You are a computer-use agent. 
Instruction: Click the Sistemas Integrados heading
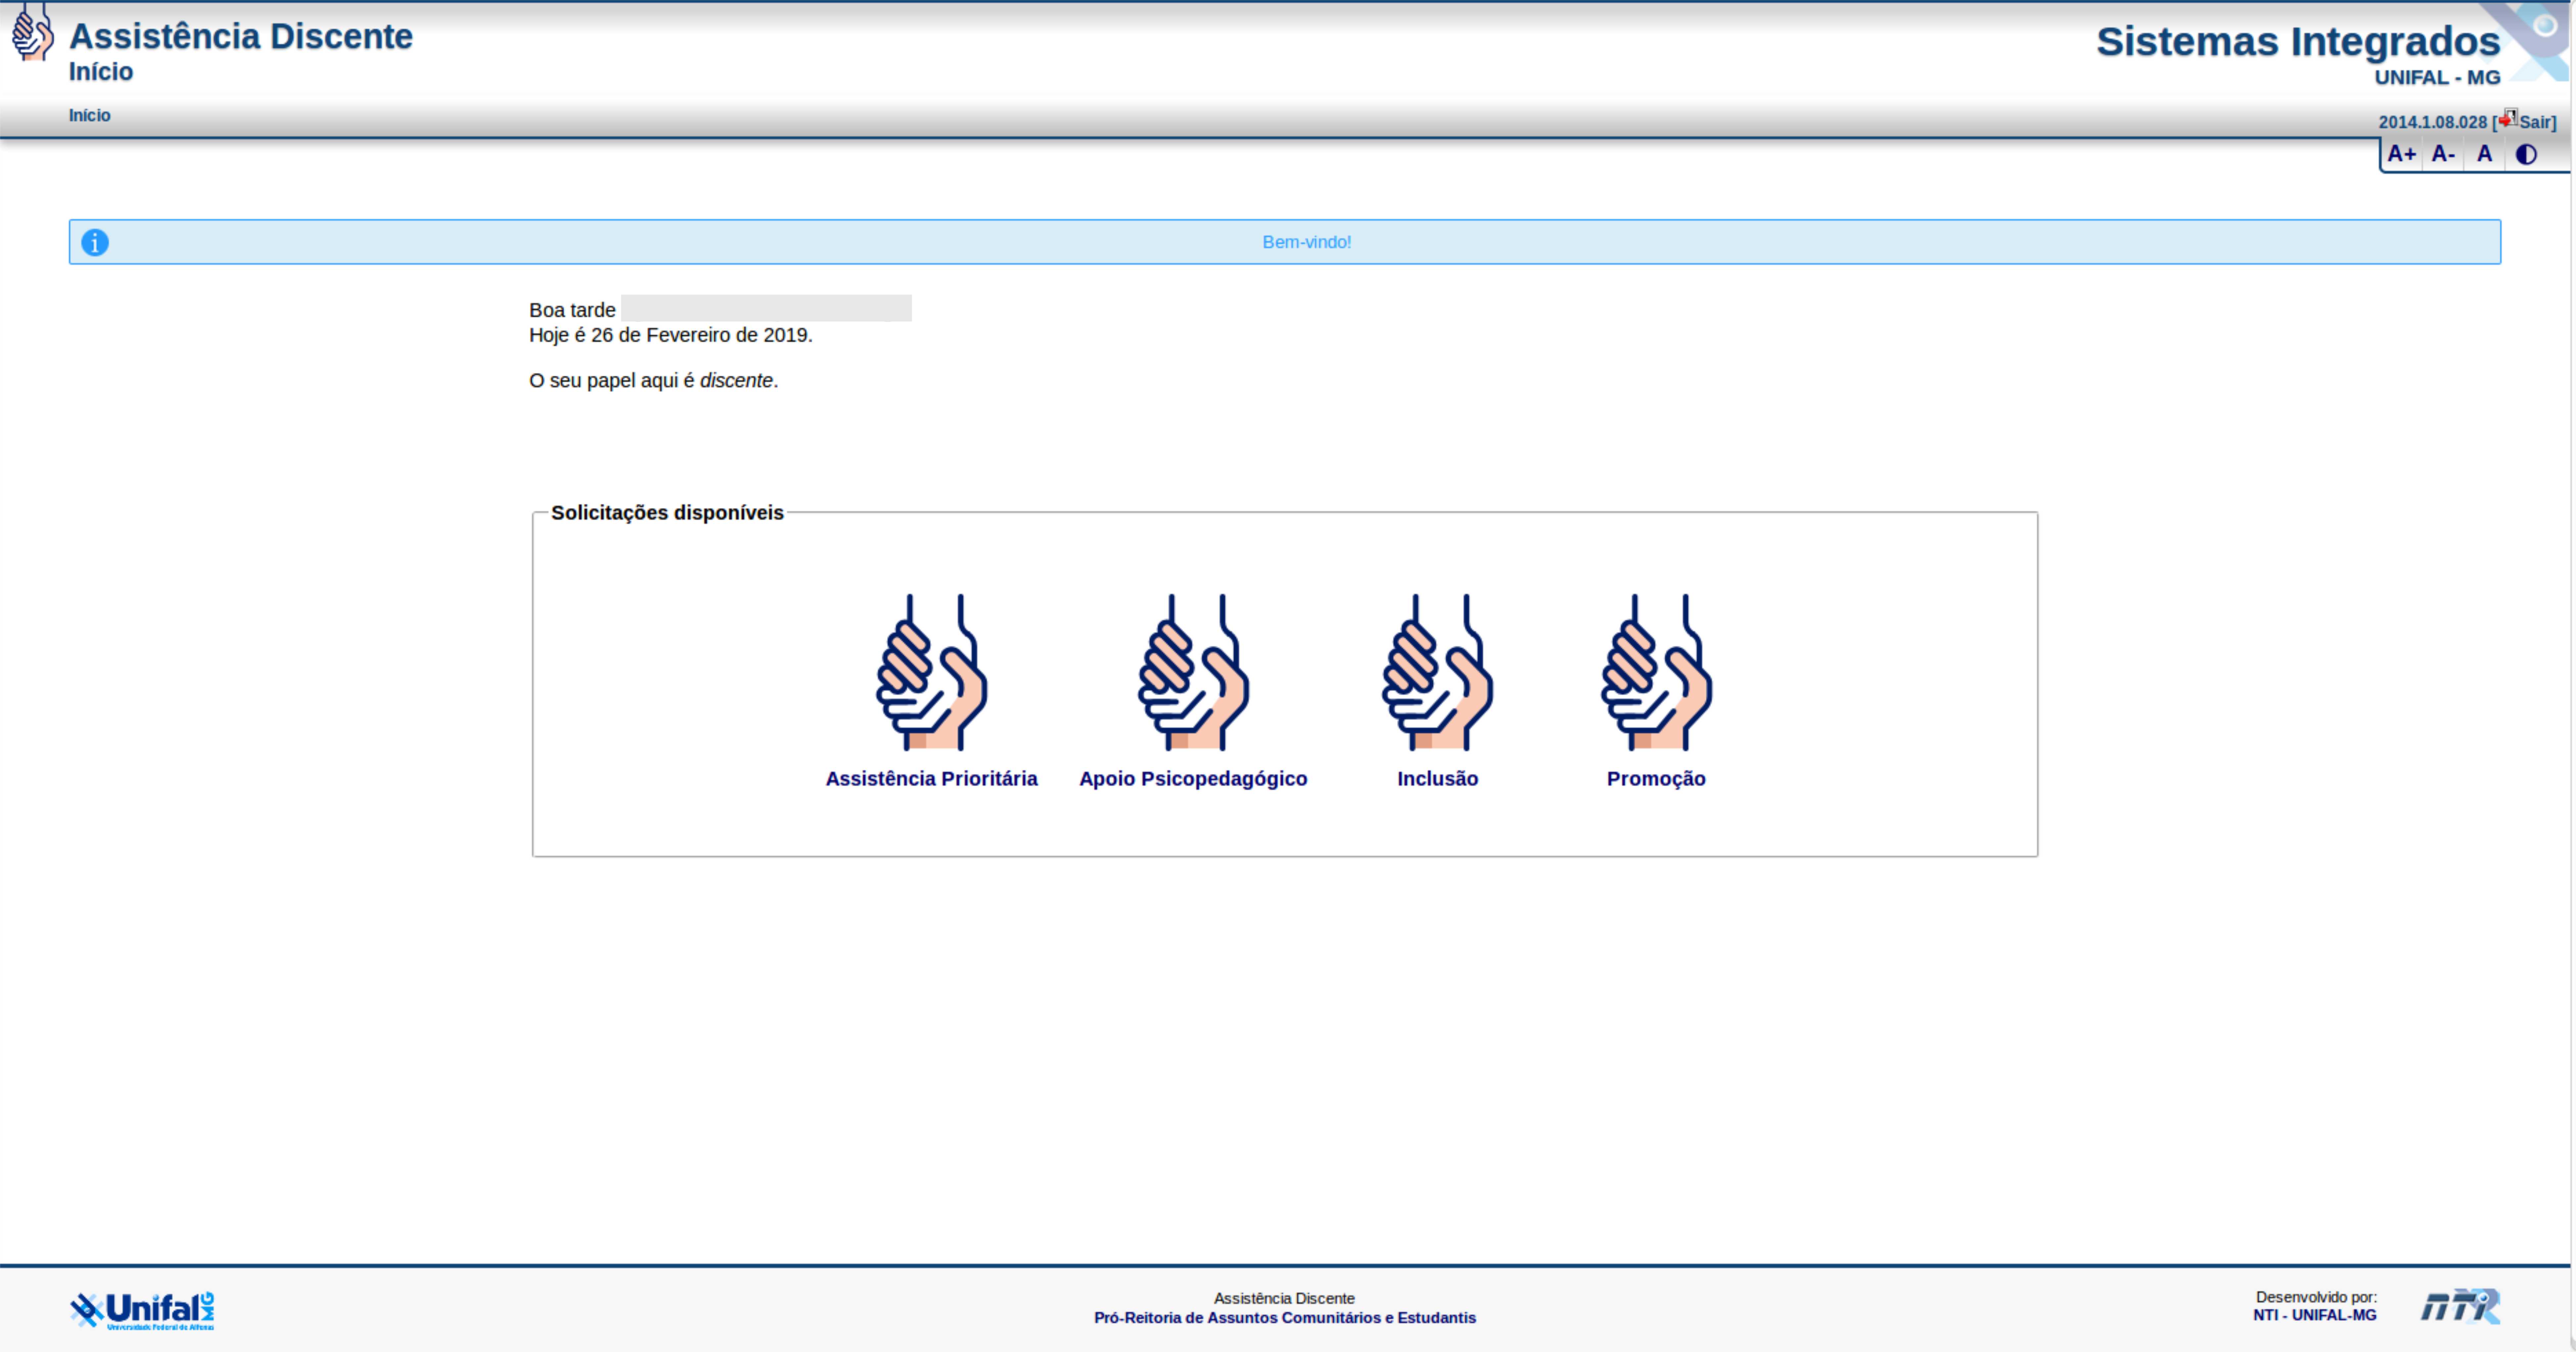[2298, 42]
